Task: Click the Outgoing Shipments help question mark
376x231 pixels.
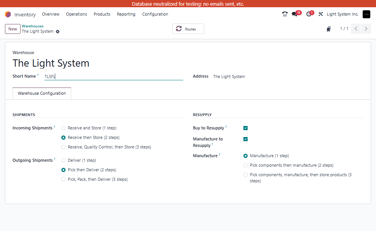Action: pyautogui.click(x=55, y=159)
